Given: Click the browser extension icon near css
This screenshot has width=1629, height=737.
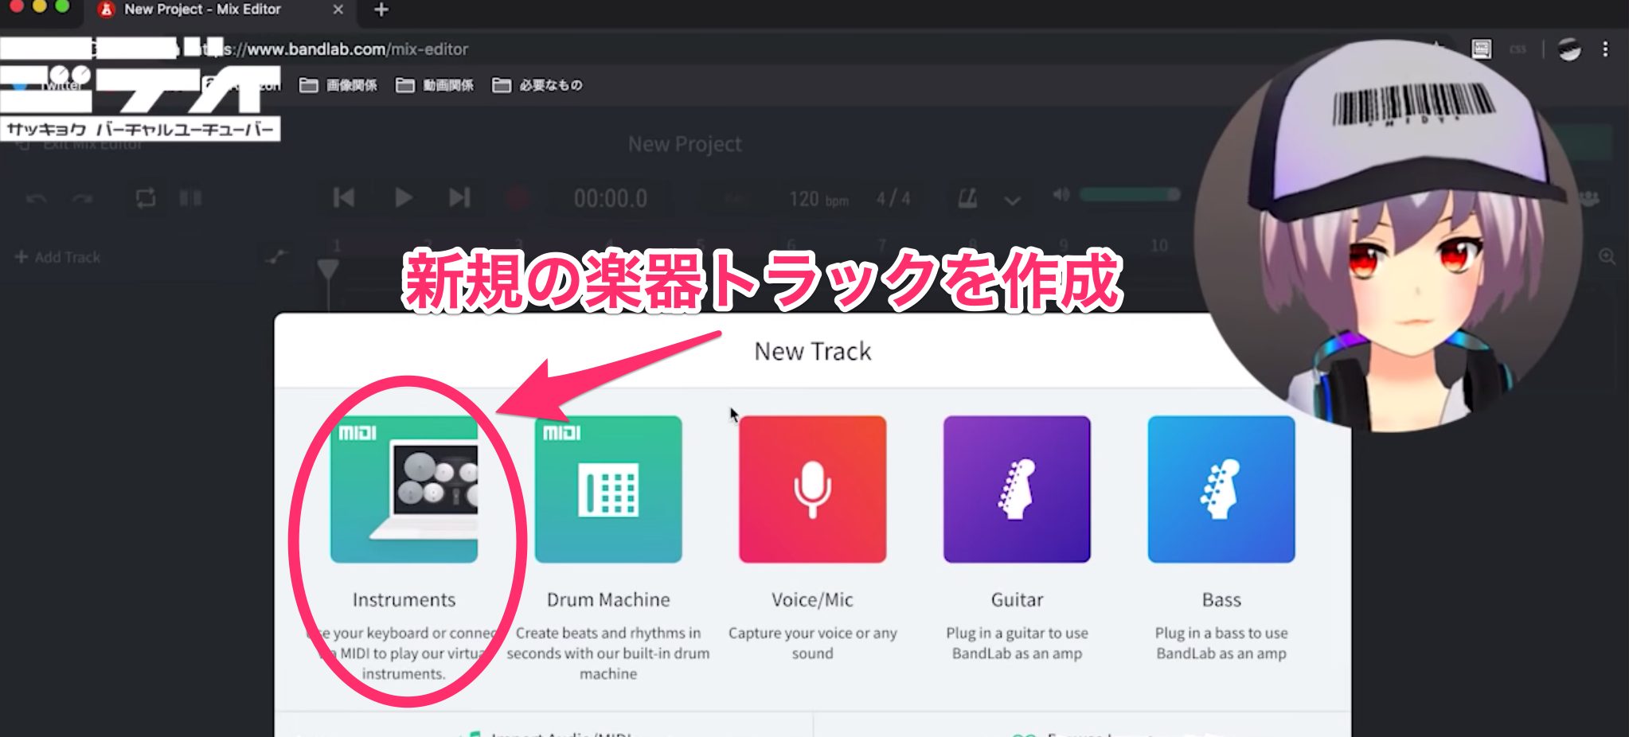Looking at the screenshot, I should point(1481,49).
